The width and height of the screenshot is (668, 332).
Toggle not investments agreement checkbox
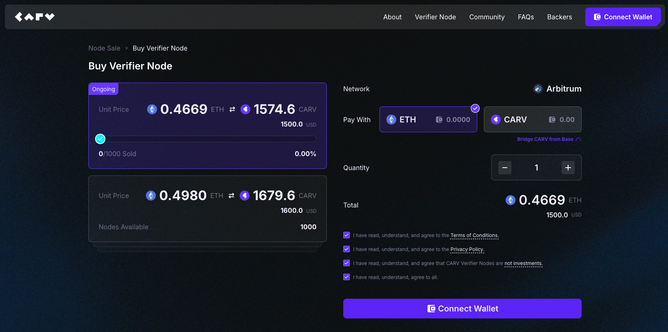tap(347, 263)
